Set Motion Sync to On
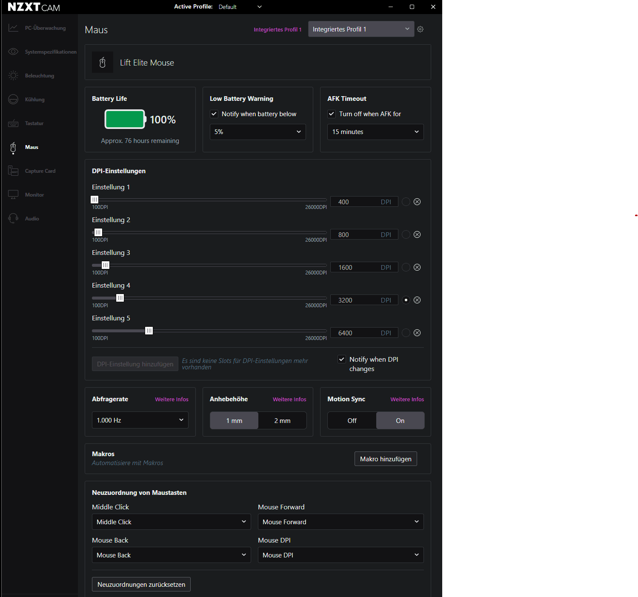 click(400, 420)
